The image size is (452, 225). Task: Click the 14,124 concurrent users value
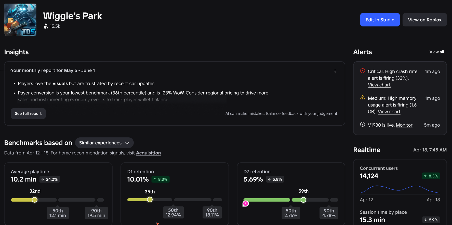(x=369, y=176)
